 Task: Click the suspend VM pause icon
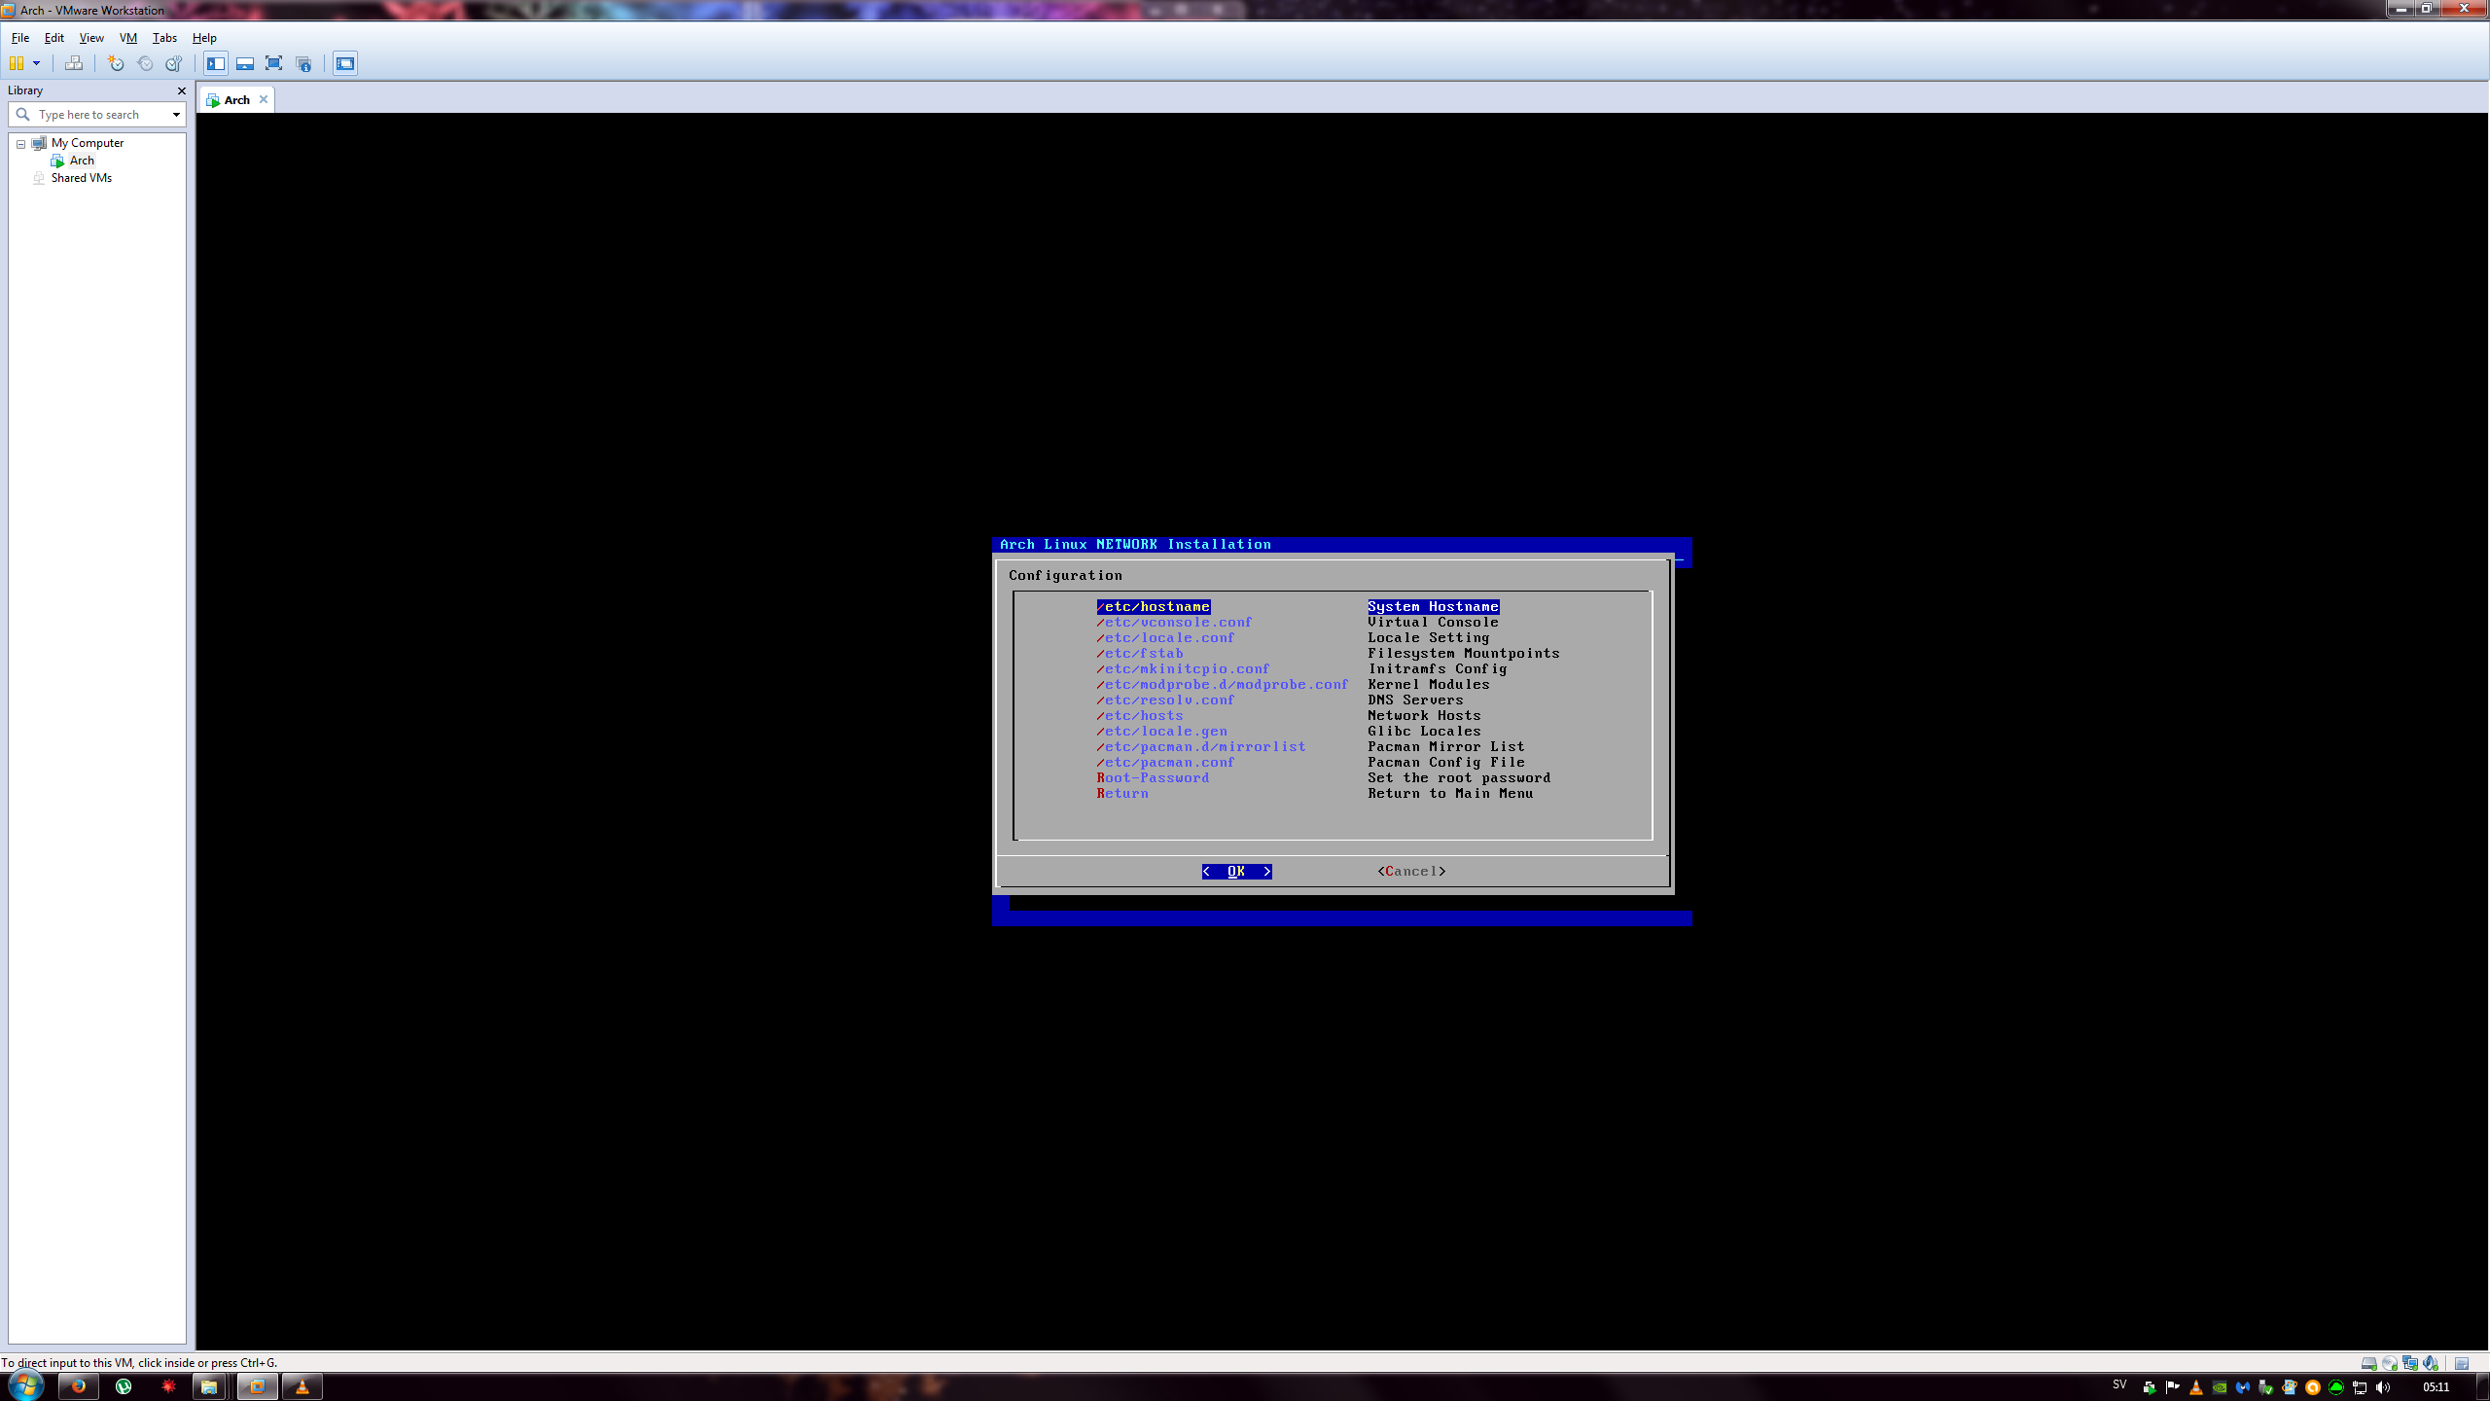tap(17, 63)
